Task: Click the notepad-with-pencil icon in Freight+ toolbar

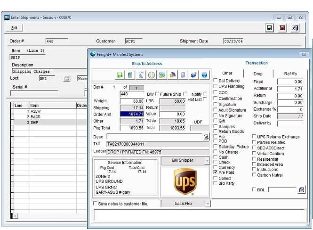Action: click(x=130, y=75)
